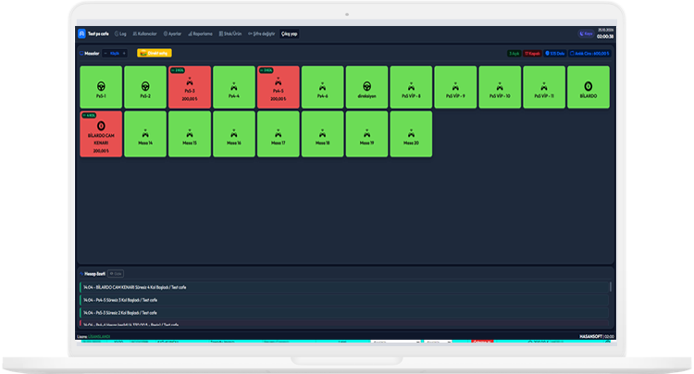Open the Ps4-6 gamepad table
Screen dimensions: 694x374
tap(322, 87)
